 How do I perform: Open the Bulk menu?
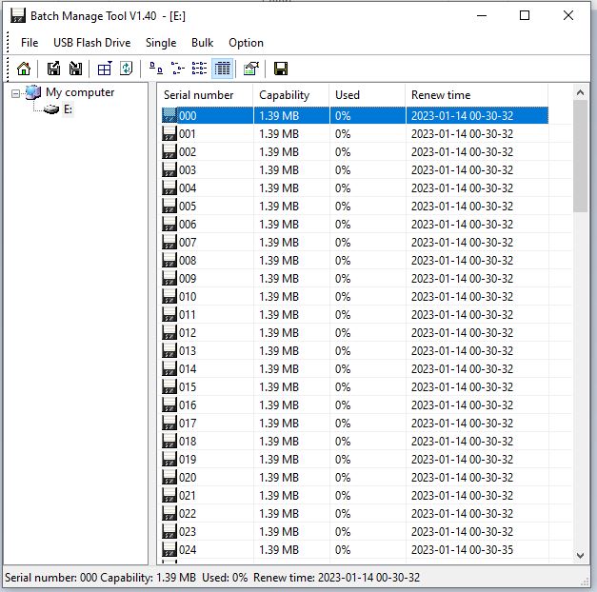(202, 43)
